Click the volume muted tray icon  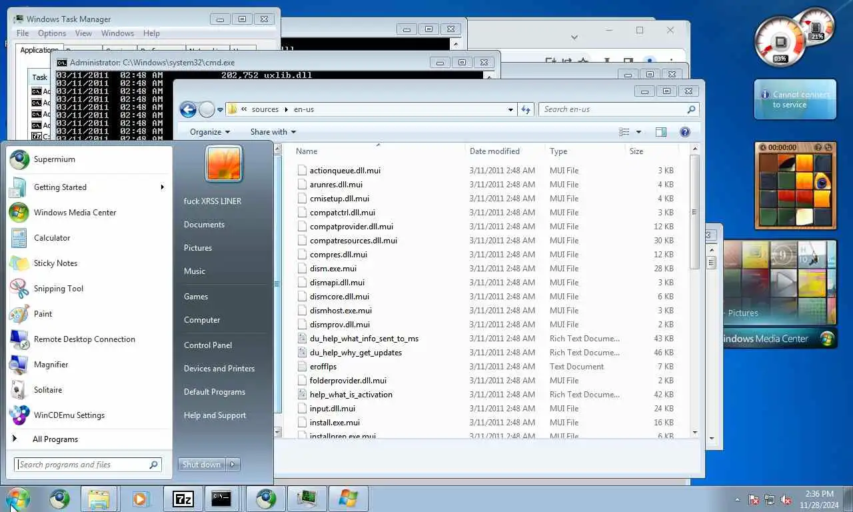click(x=786, y=499)
